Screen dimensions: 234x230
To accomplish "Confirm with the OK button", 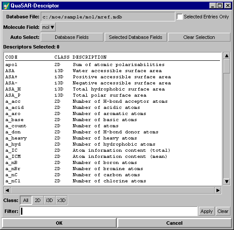I will [x=59, y=223].
